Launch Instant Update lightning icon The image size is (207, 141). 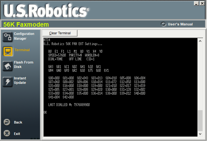(8, 82)
